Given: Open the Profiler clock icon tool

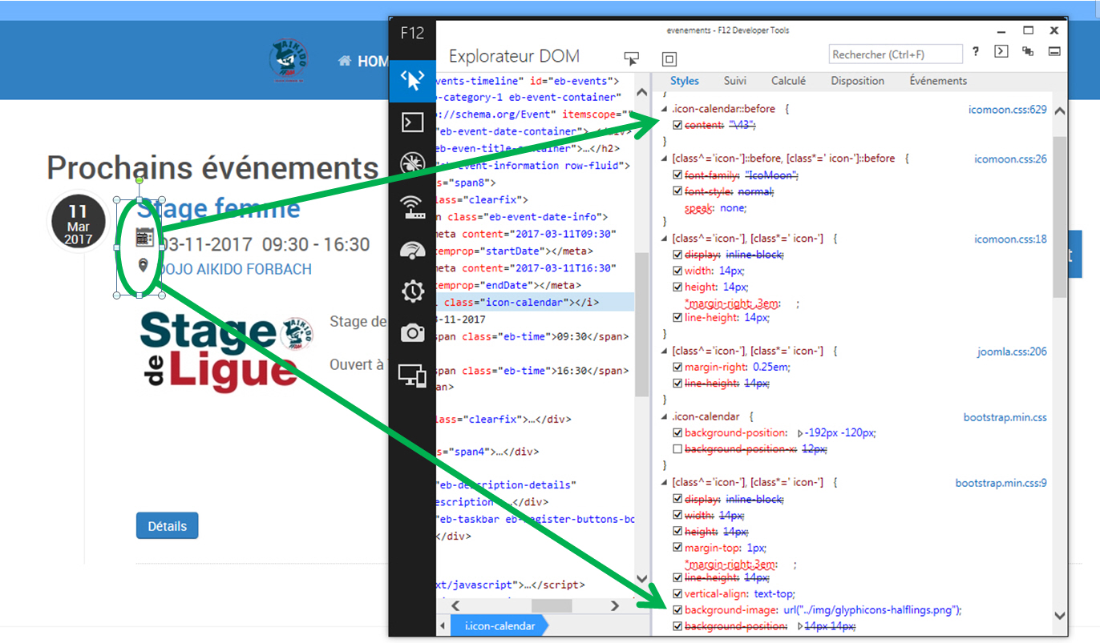Looking at the screenshot, I should pyautogui.click(x=412, y=291).
